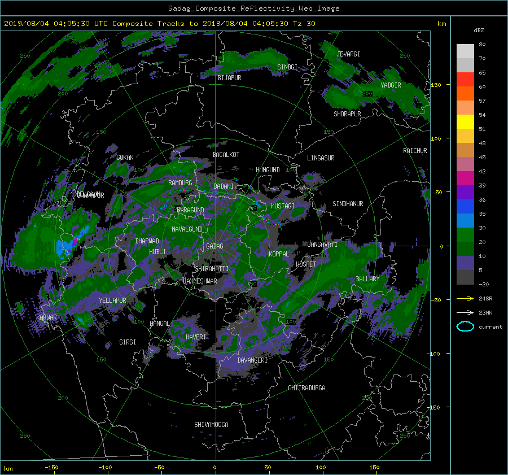508x475 pixels.
Task: Click the Gadag_Composite_Reflectivity_Web_Image title
Action: (x=253, y=8)
